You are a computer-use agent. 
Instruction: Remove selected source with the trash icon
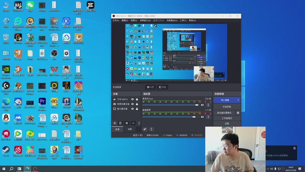120,123
